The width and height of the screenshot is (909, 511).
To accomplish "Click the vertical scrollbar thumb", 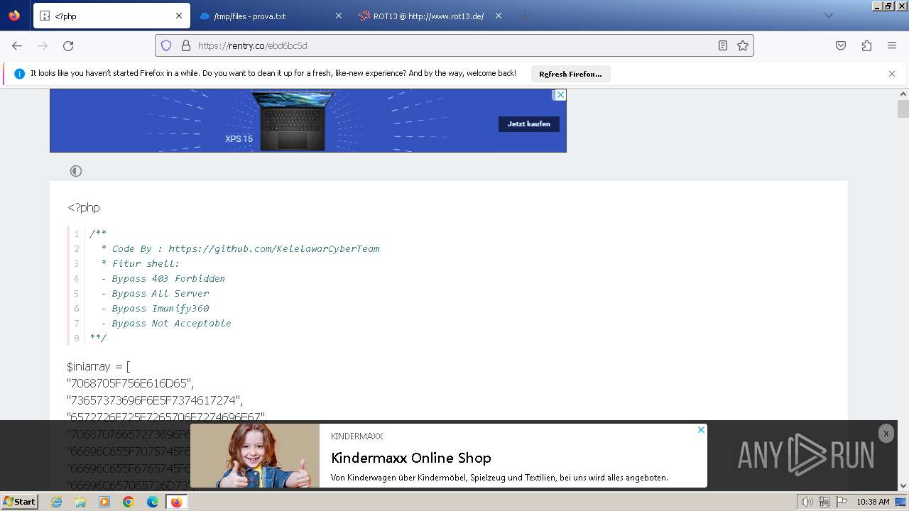I will [x=903, y=109].
